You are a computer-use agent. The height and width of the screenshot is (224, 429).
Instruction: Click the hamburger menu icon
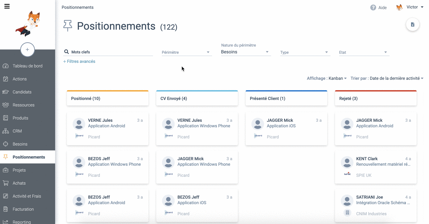(7, 6)
